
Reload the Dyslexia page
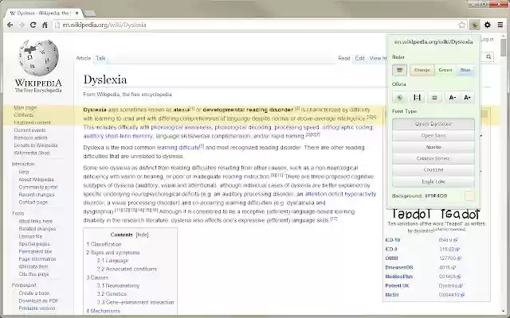coord(33,25)
